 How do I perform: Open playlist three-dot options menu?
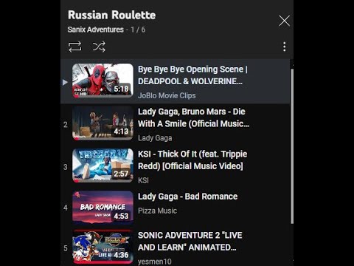pos(285,47)
